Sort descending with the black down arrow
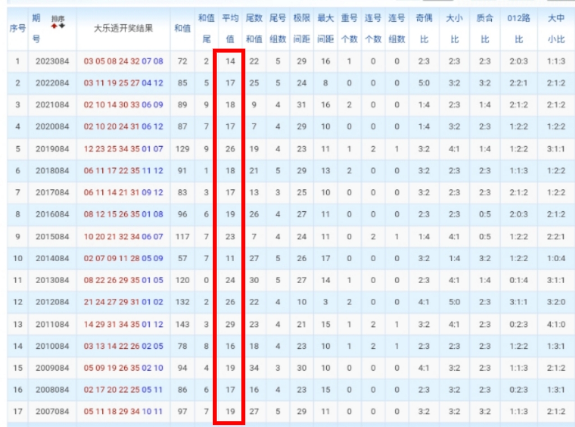 point(62,26)
